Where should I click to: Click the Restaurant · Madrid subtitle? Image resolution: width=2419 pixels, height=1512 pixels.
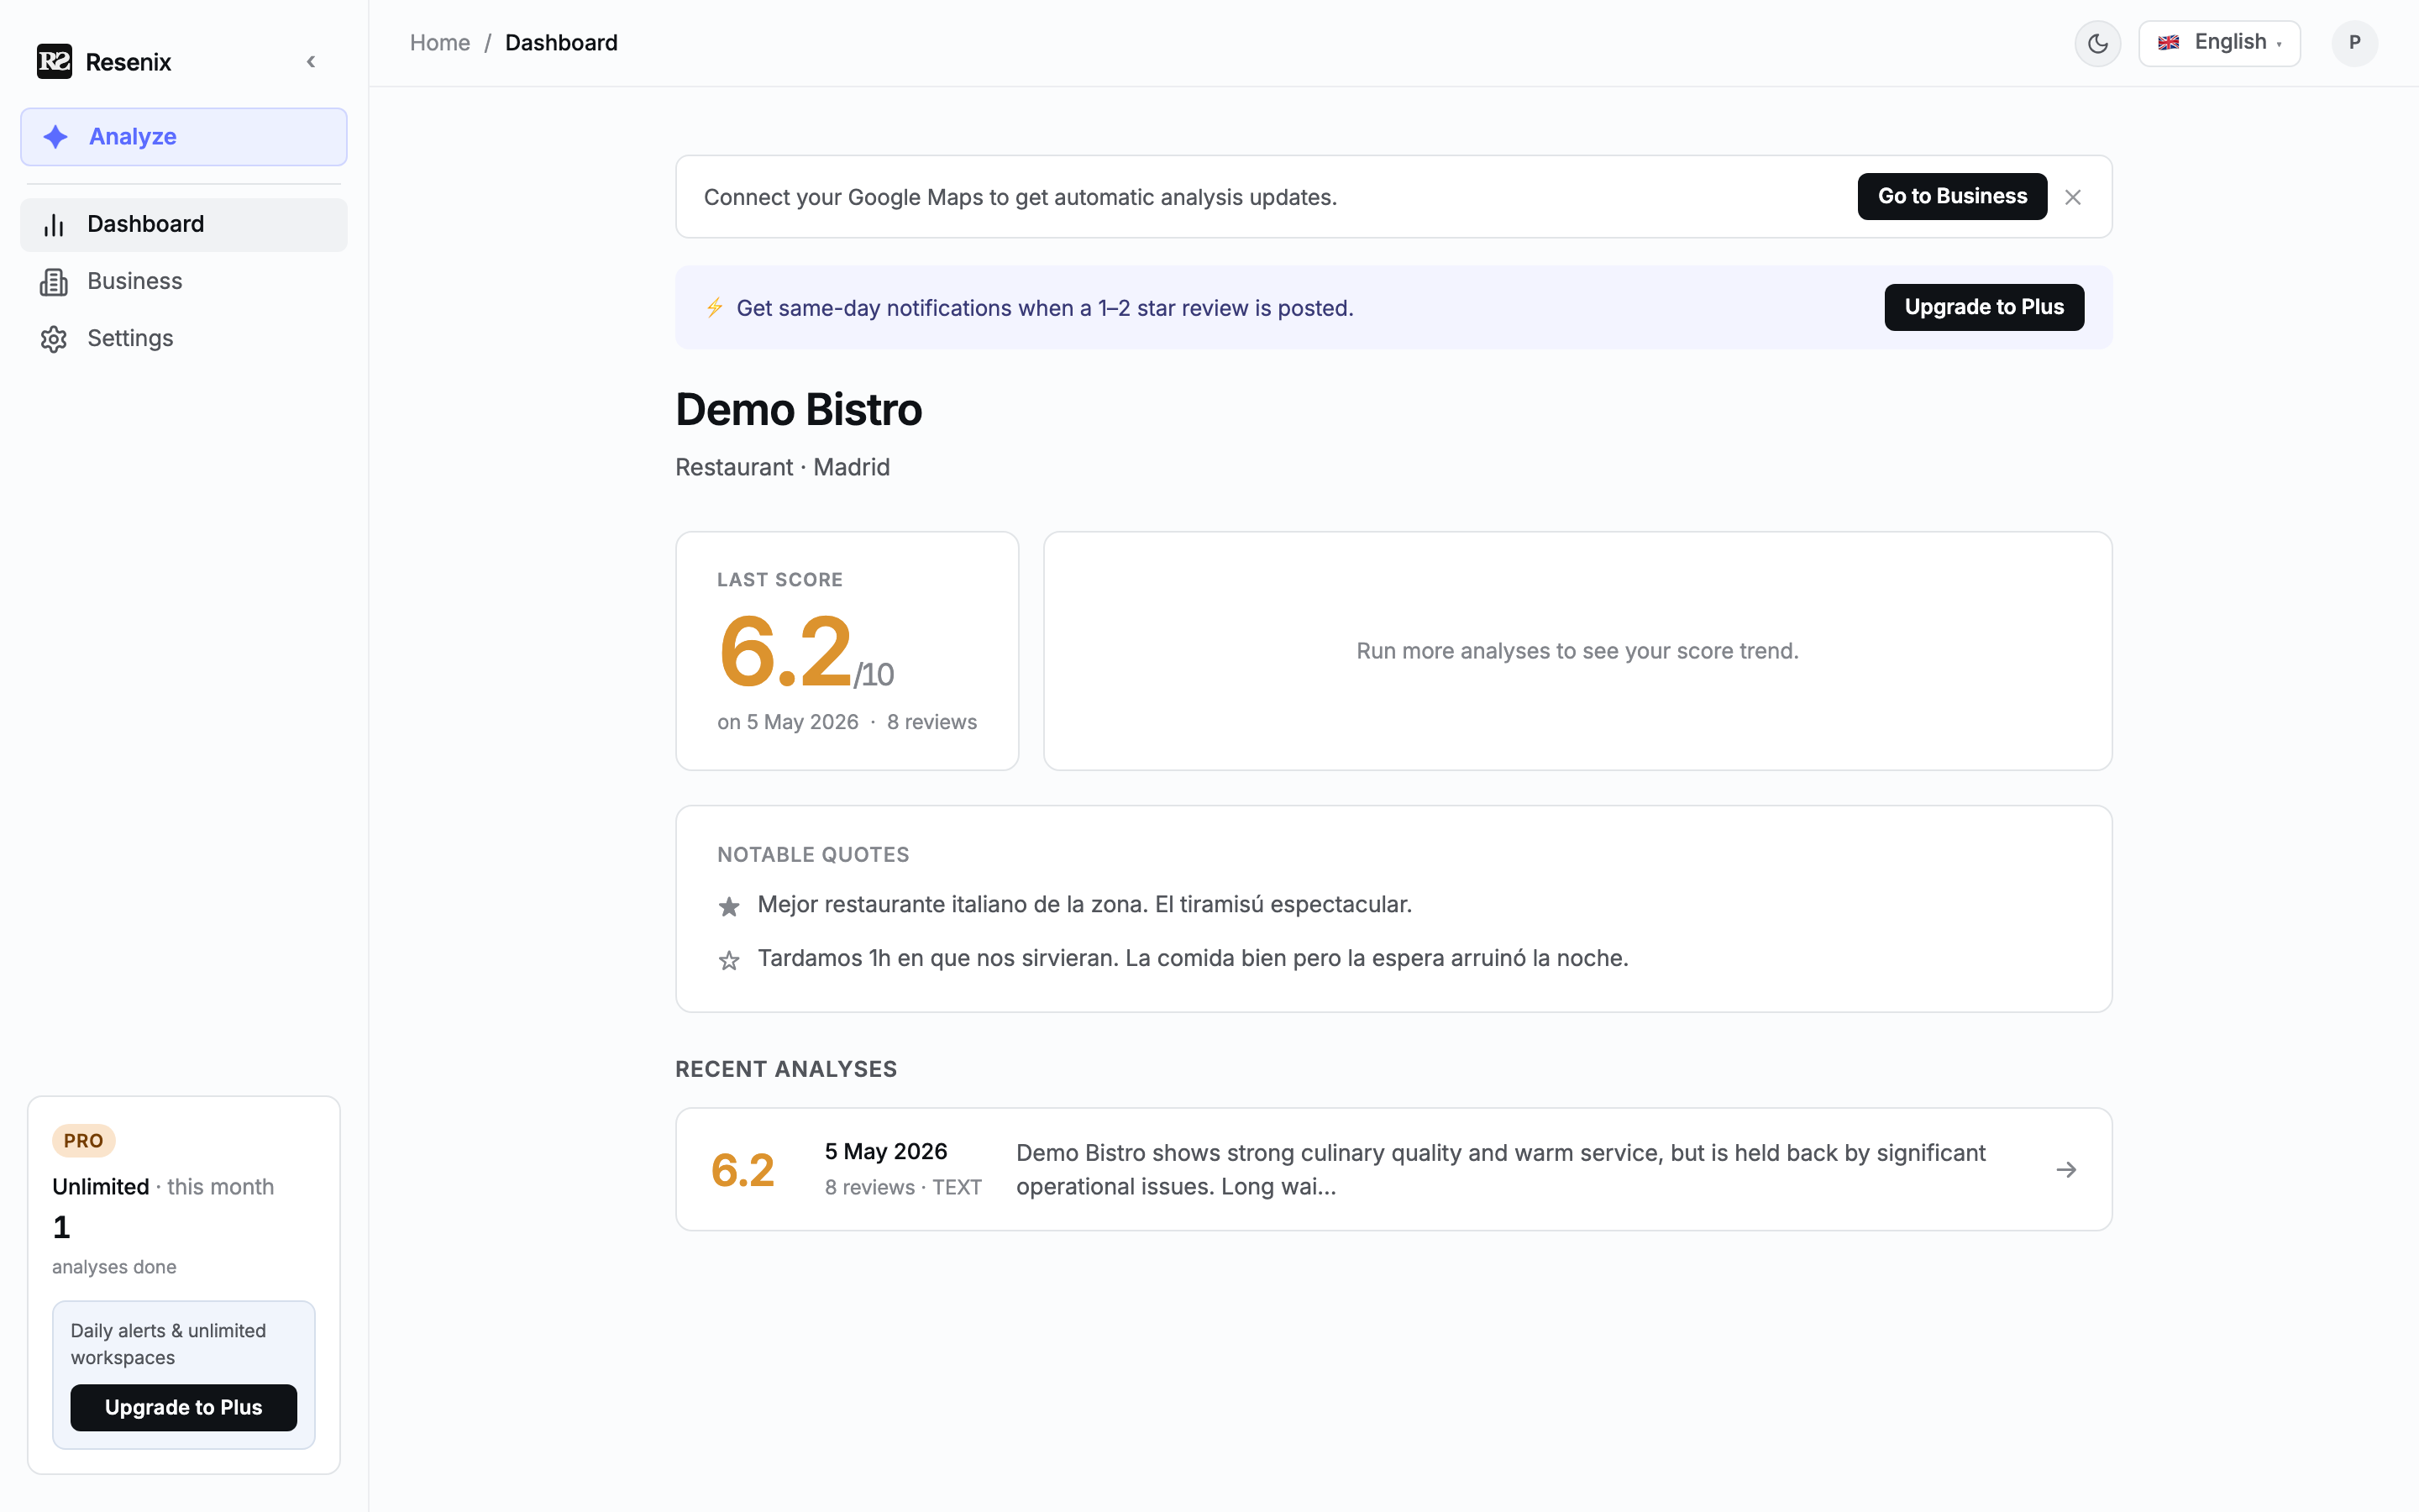click(783, 467)
